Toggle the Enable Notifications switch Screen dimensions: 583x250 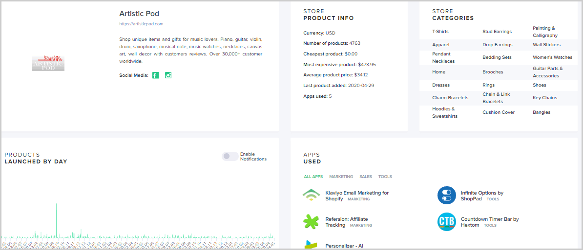pyautogui.click(x=230, y=156)
